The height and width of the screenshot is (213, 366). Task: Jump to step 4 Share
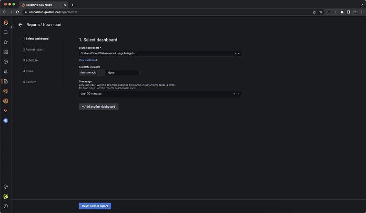click(28, 71)
